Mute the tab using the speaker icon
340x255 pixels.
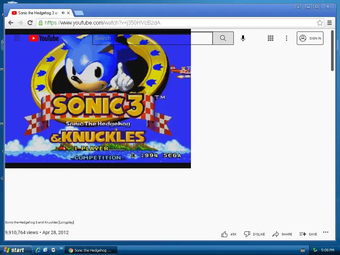63,13
